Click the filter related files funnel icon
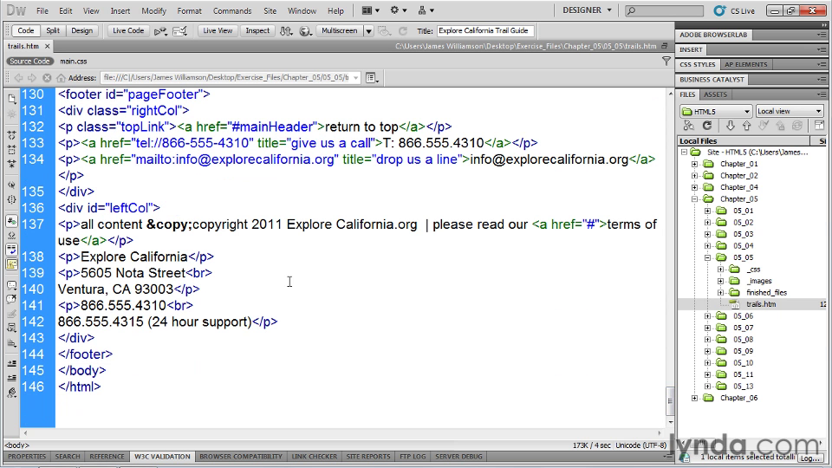The image size is (832, 468). [x=666, y=62]
